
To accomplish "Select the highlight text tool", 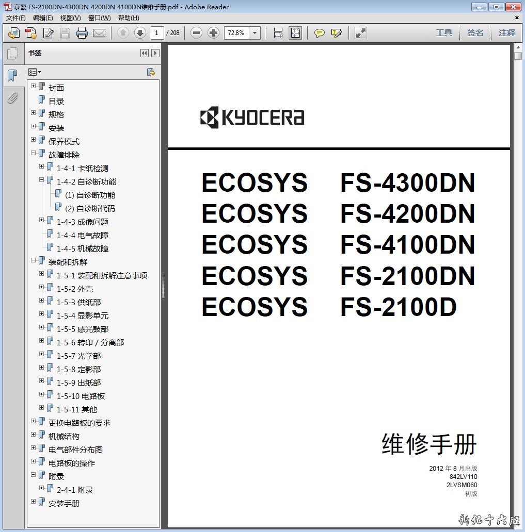I will pos(337,34).
